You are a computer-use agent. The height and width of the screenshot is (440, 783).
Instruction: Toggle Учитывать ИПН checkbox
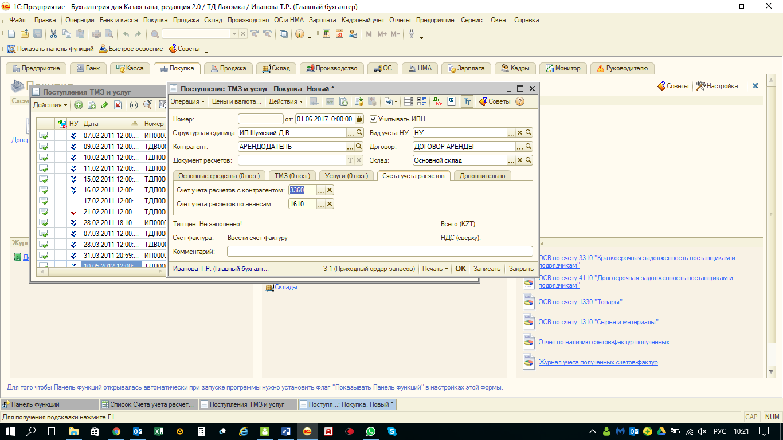pos(374,119)
